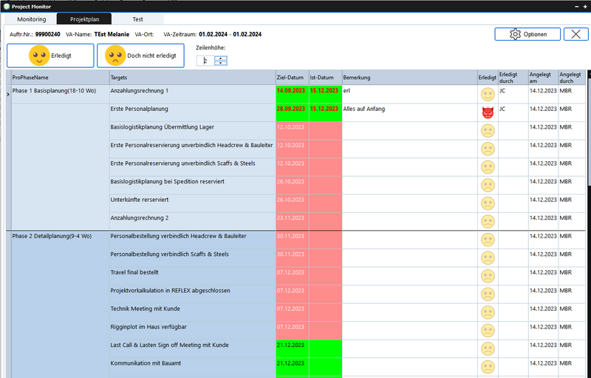
Task: Click the Bemerkung column header
Action: tap(410, 78)
